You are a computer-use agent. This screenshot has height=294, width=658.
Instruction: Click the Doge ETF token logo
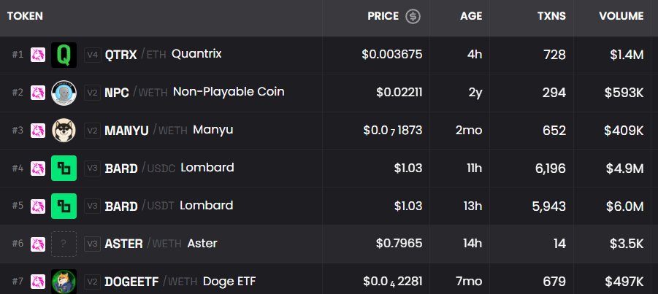click(64, 282)
